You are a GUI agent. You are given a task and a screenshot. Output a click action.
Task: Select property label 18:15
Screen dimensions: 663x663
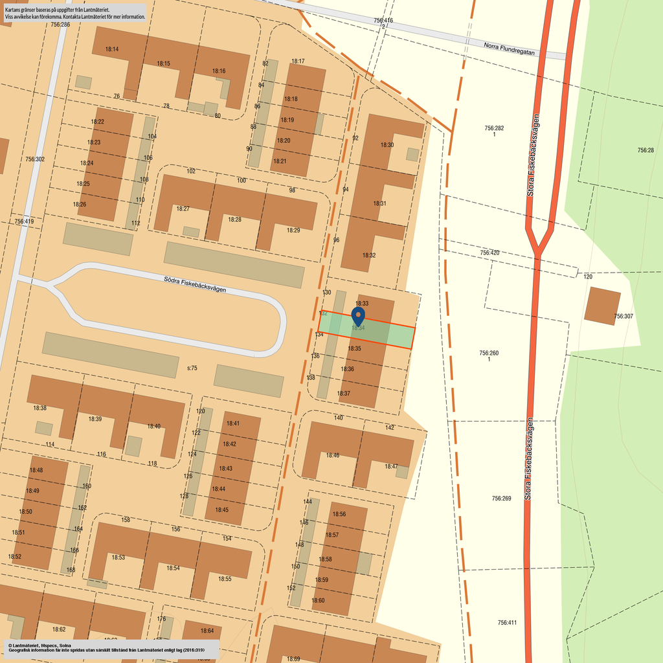[x=163, y=63]
